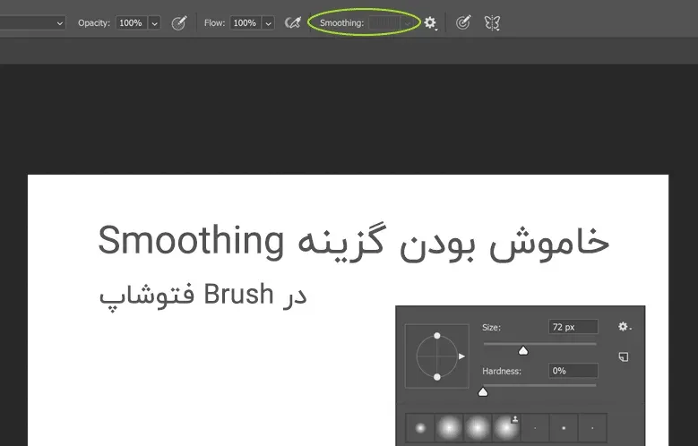Open the Opacity slider dropdown arrow
This screenshot has height=446, width=698.
click(x=154, y=23)
